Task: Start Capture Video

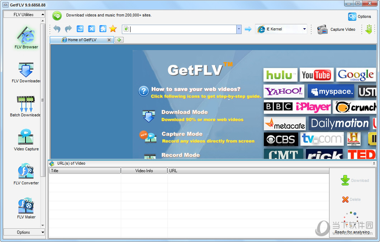Action: point(336,29)
